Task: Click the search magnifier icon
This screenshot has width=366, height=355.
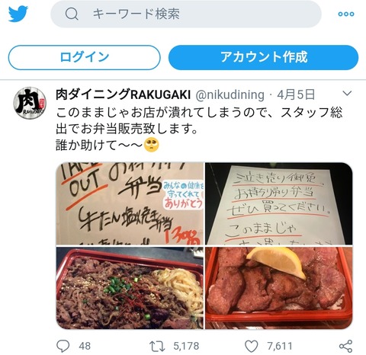Action: click(72, 14)
